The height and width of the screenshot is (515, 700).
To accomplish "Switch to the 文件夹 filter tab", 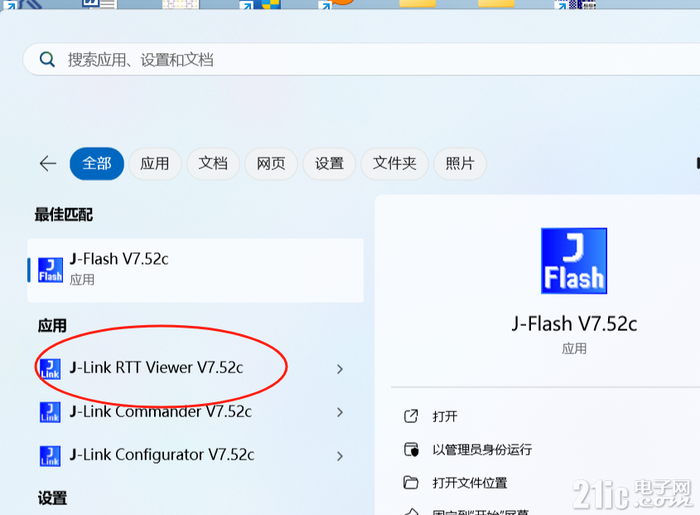I will point(394,163).
